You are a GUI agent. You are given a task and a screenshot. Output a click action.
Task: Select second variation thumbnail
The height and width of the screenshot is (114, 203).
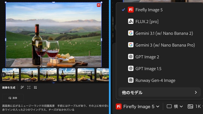(30, 75)
